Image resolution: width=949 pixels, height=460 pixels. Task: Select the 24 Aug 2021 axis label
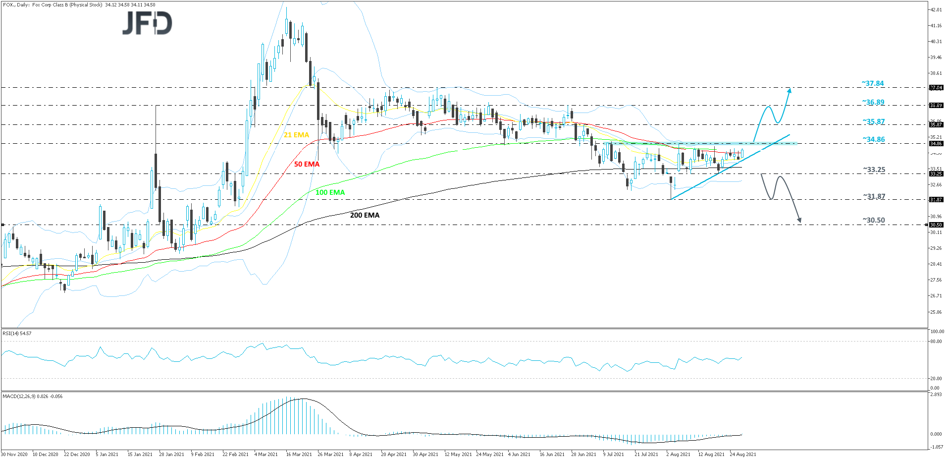pos(743,454)
